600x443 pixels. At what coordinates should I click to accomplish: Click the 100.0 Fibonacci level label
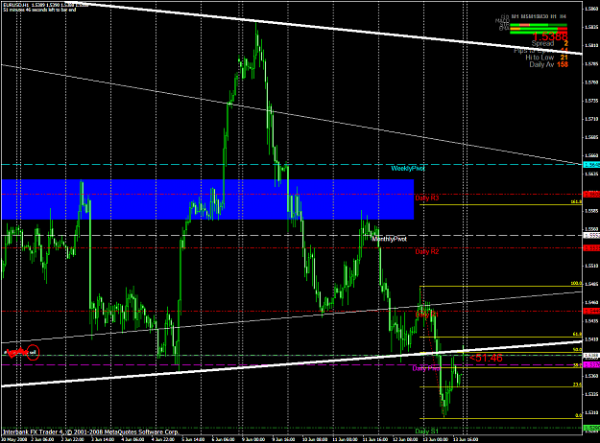(577, 284)
